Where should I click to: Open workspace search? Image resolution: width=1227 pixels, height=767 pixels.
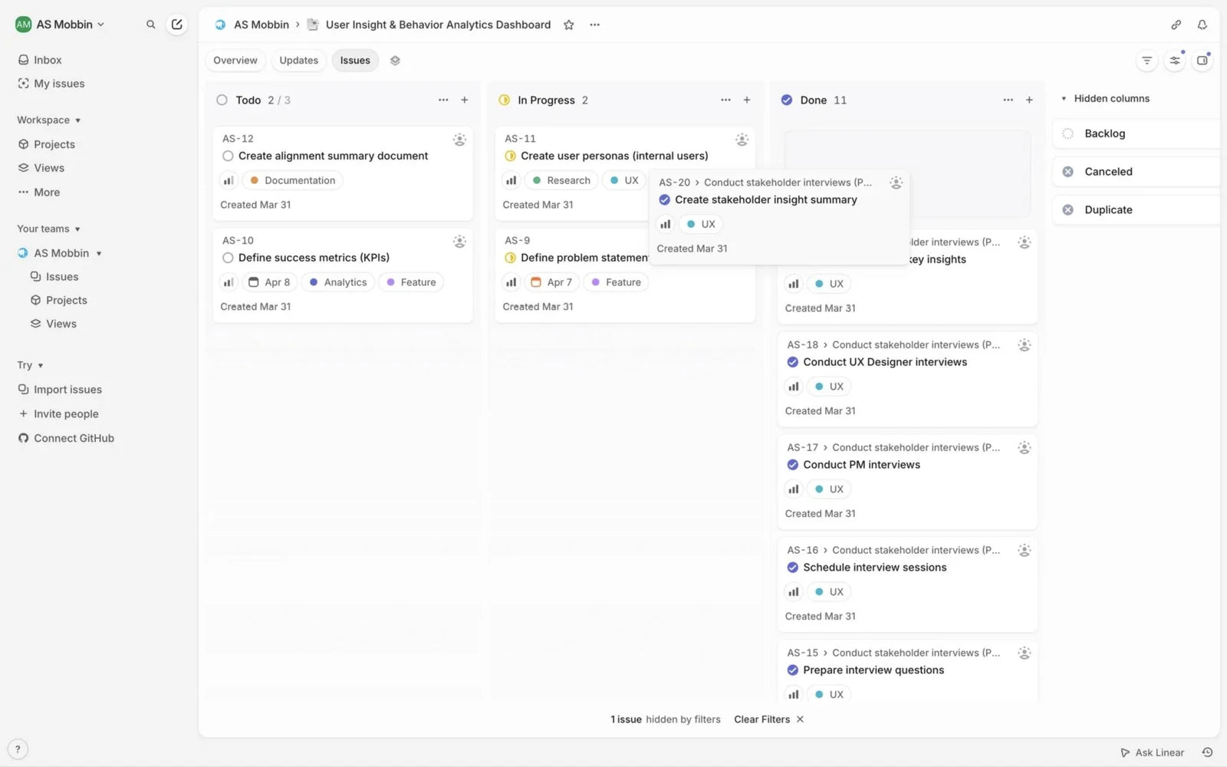click(x=151, y=25)
